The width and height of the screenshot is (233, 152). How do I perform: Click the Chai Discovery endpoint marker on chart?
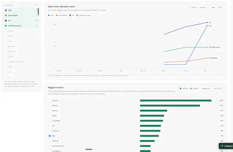[207, 47]
